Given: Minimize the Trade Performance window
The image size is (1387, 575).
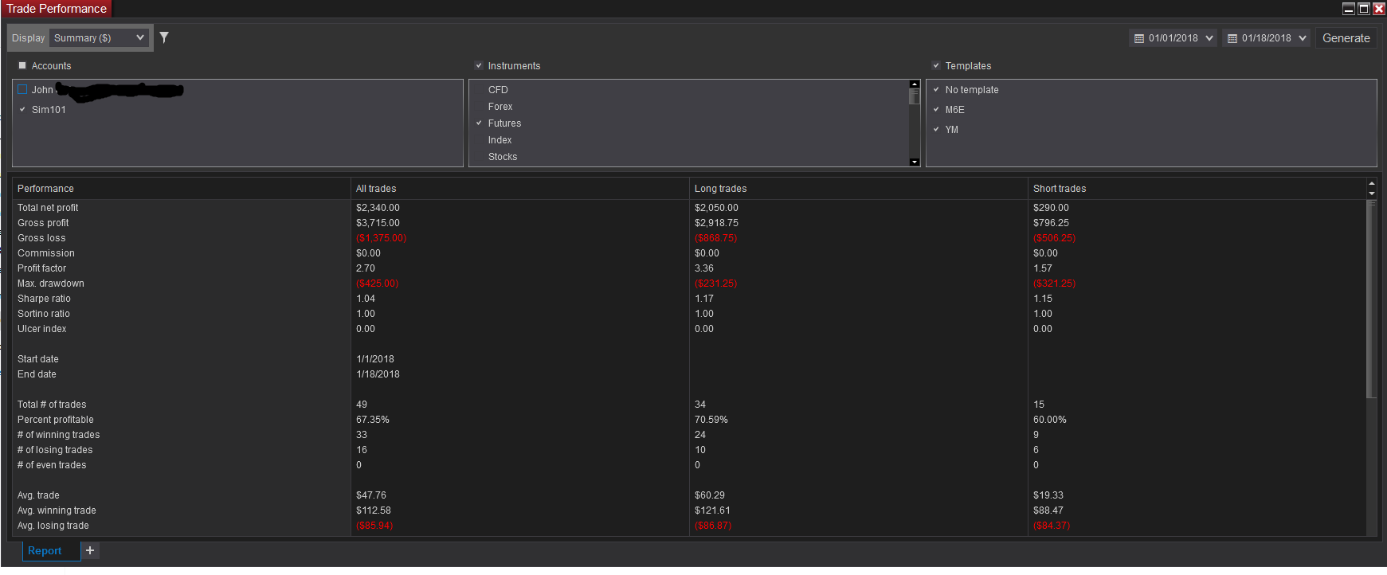Looking at the screenshot, I should [1349, 9].
